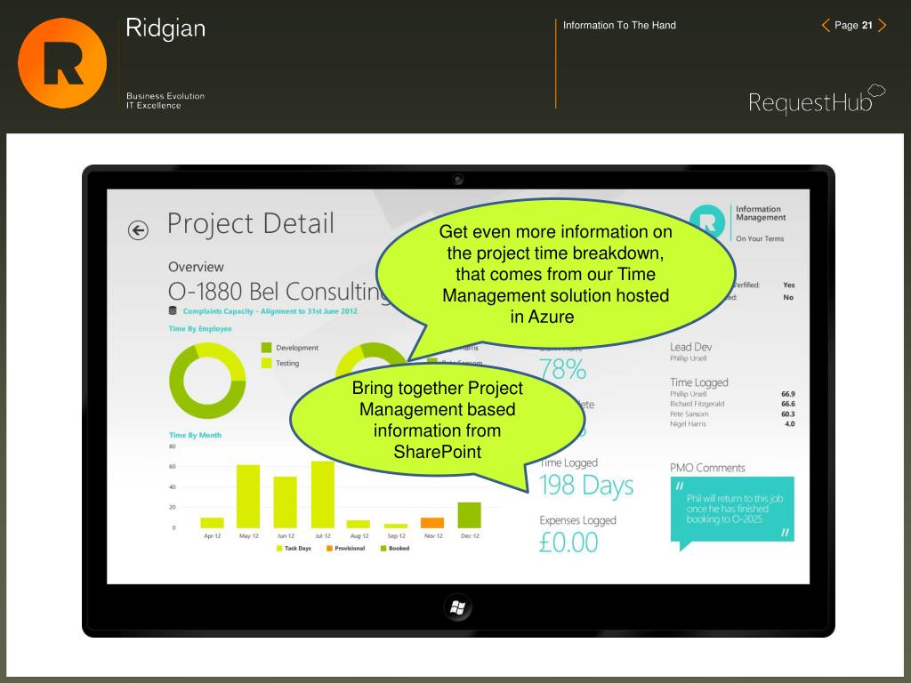Click the '198 Days' value
The image size is (911, 683).
pos(586,486)
